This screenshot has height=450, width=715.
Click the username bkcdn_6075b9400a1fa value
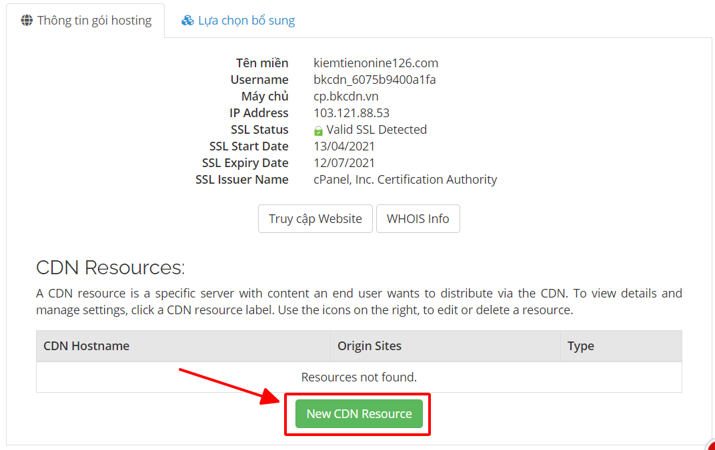point(374,80)
